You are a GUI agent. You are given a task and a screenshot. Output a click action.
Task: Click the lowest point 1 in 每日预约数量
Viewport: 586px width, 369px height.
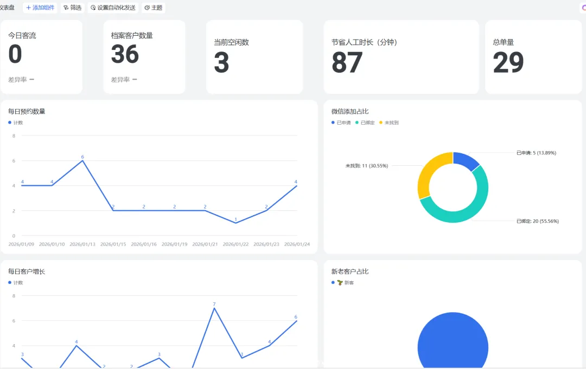point(236,223)
